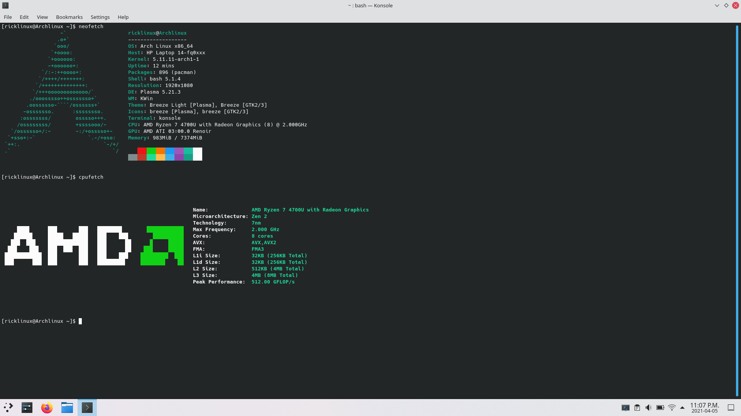The width and height of the screenshot is (741, 416).
Task: Click 'Host: HP Laptop 14-fq0xxx' line
Action: pos(167,53)
